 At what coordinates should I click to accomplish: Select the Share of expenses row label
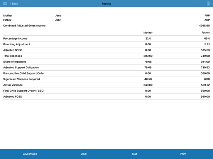pos(15,62)
